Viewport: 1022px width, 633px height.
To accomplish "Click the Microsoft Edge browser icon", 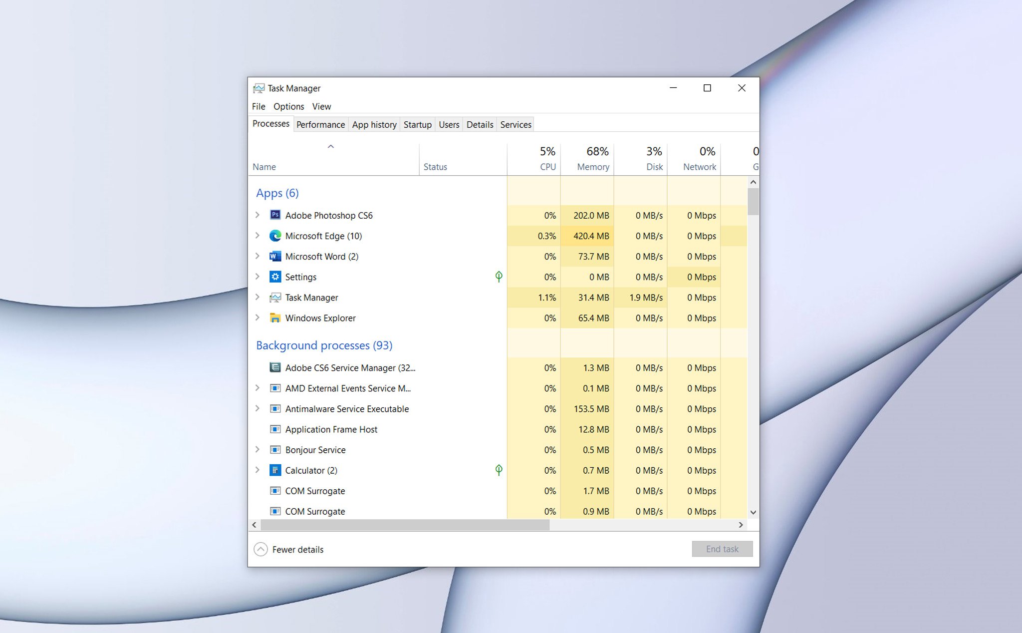I will tap(275, 236).
